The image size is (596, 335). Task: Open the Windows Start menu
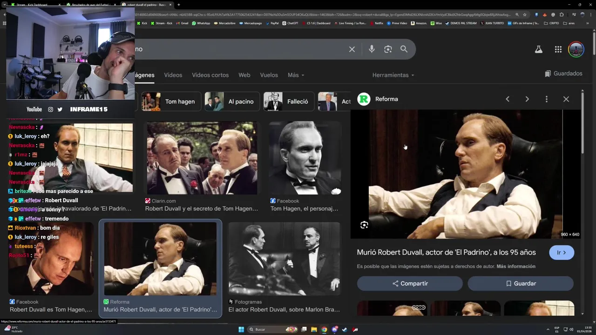pos(241,329)
